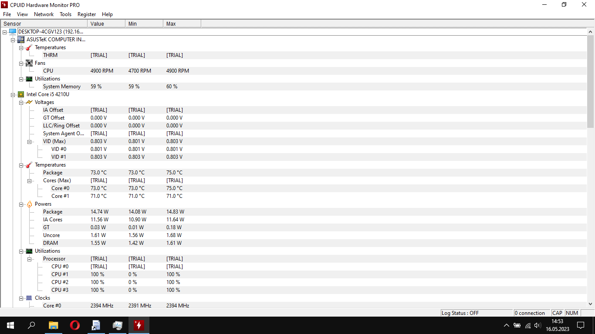Click the 60 % maximum memory value
Screen dimensions: 595x334
click(172, 87)
